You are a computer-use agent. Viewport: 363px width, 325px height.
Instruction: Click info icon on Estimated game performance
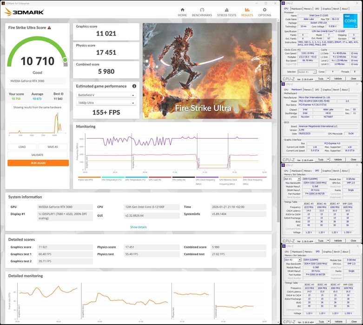134,86
